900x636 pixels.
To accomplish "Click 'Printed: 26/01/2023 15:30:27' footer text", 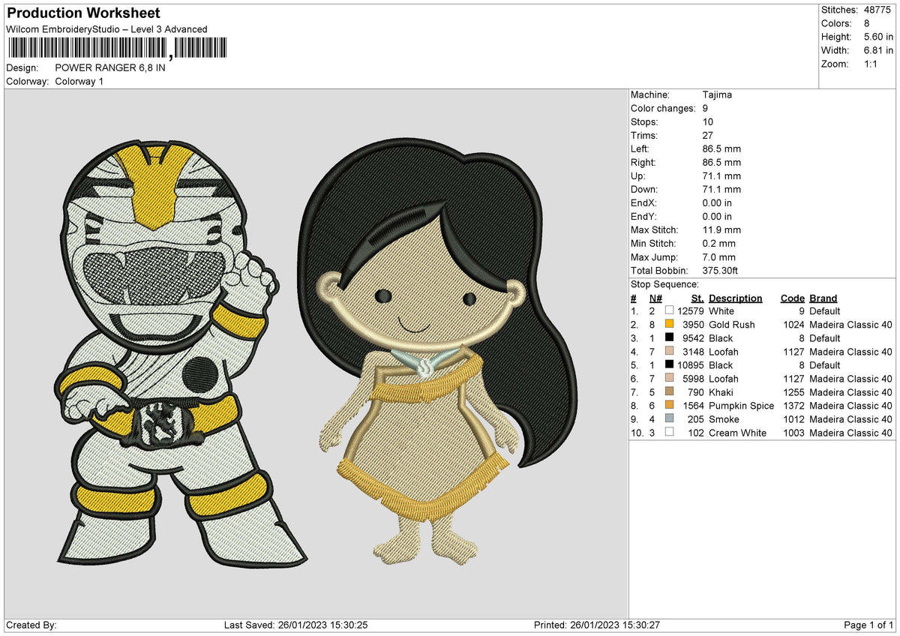I will point(596,625).
